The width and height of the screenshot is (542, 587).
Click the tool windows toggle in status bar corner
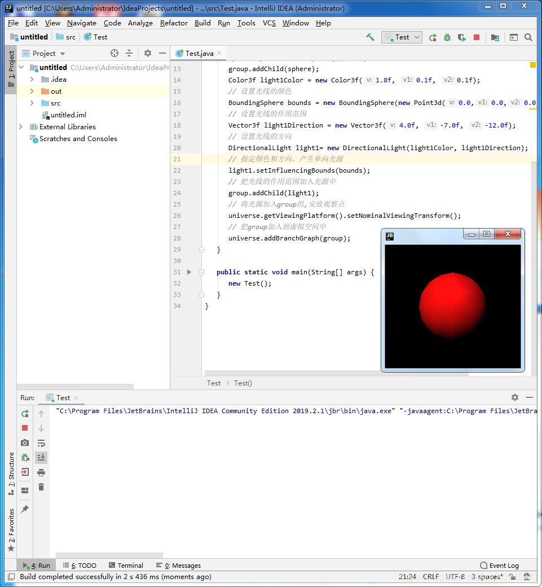(x=11, y=576)
